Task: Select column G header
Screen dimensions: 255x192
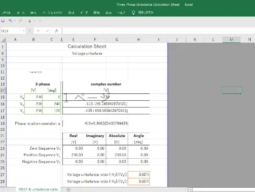Action: pos(117,40)
